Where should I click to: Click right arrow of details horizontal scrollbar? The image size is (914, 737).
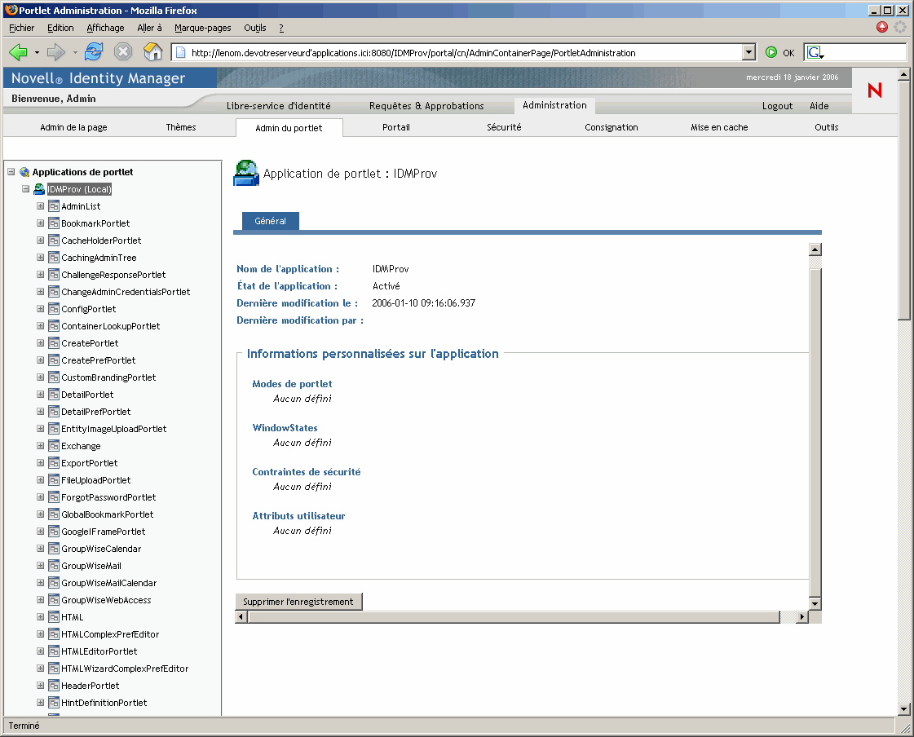(x=802, y=617)
